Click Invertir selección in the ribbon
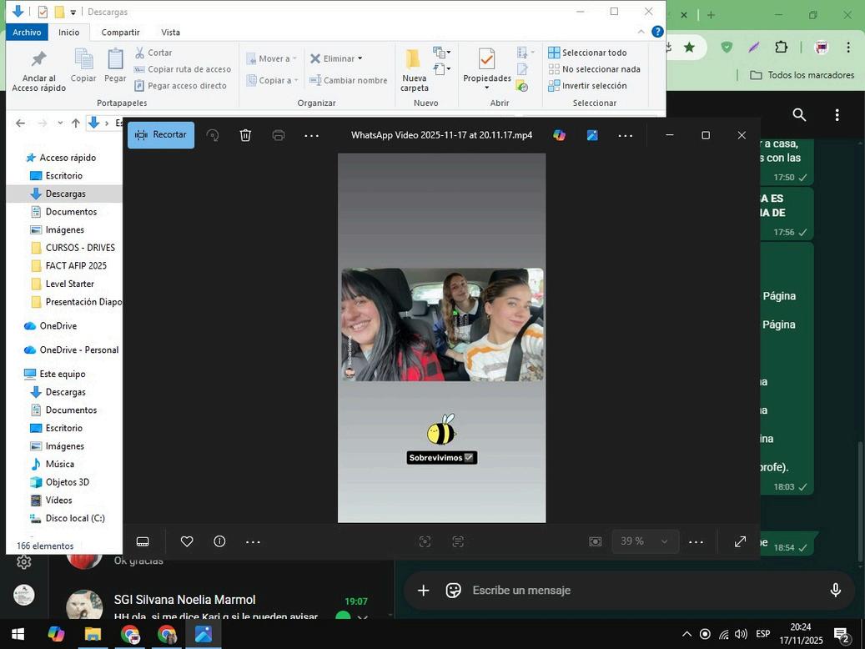Screen dimensions: 865x649 (x=593, y=85)
